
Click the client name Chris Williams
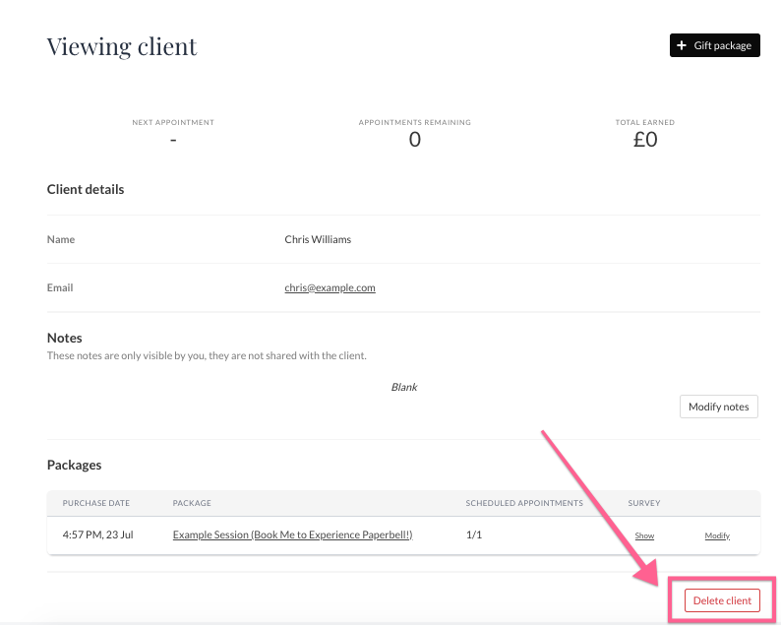[x=318, y=239]
